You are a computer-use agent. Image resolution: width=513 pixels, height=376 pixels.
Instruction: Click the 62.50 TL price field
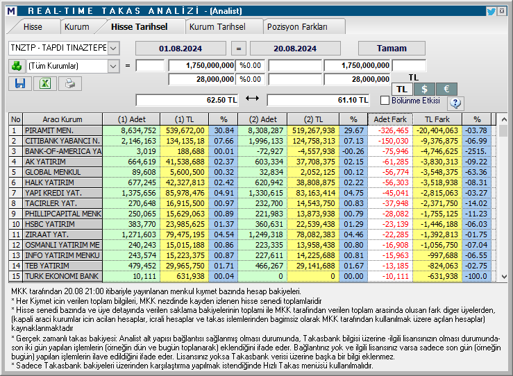pos(187,100)
